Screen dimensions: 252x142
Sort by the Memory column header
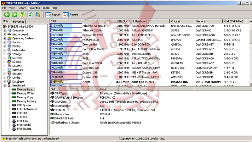pos(208,21)
